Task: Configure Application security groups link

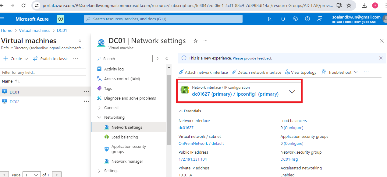Action: click(293, 143)
